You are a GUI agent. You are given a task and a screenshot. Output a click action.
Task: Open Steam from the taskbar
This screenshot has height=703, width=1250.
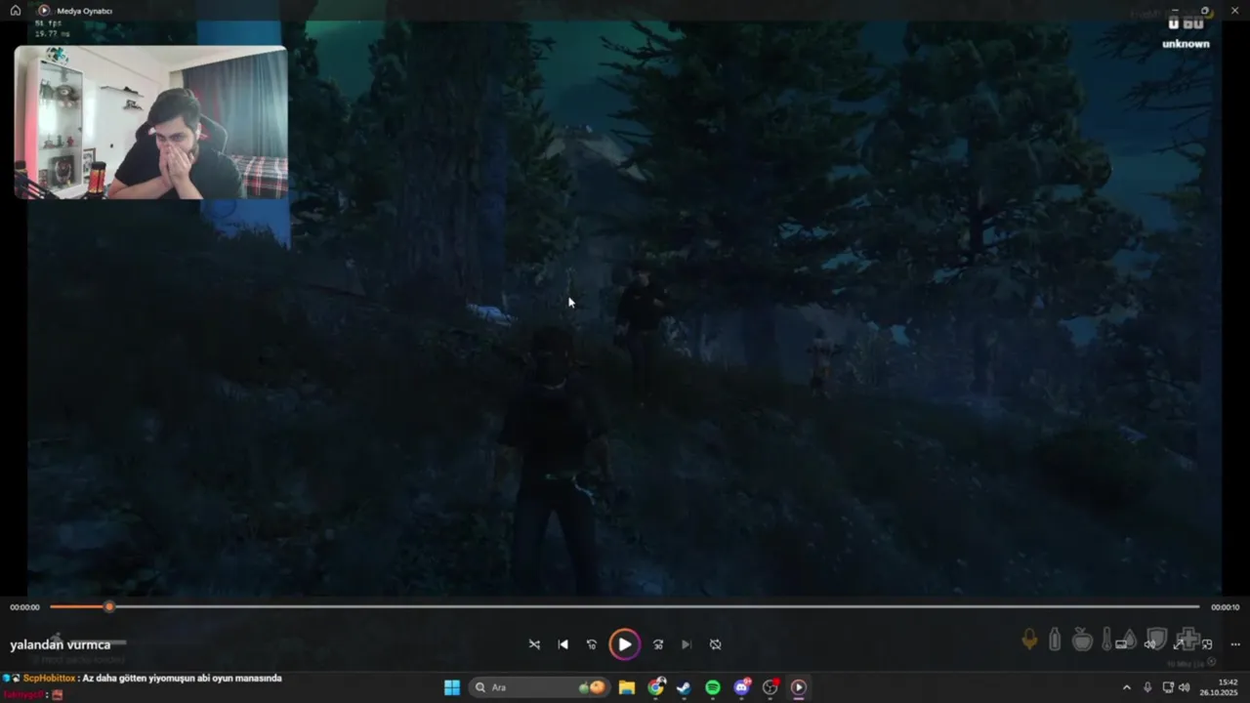click(684, 687)
